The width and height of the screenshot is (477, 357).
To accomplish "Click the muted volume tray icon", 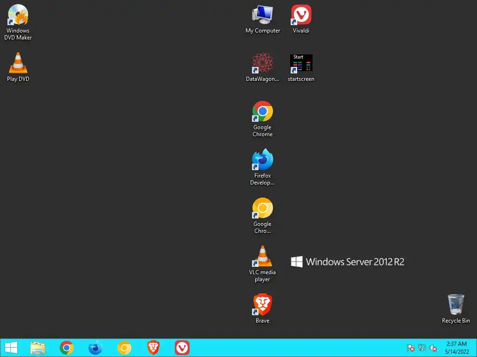I will [433, 348].
